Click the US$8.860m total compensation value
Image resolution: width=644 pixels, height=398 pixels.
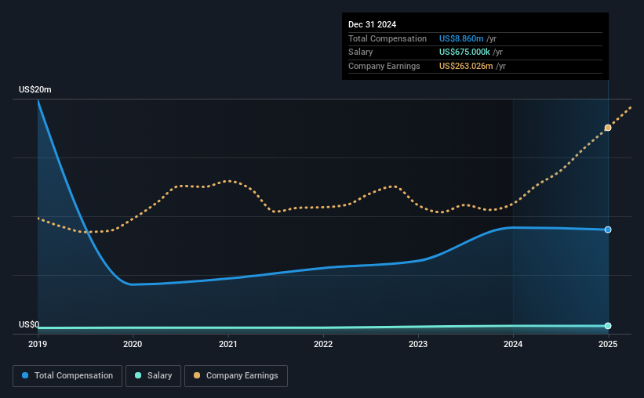click(x=461, y=38)
